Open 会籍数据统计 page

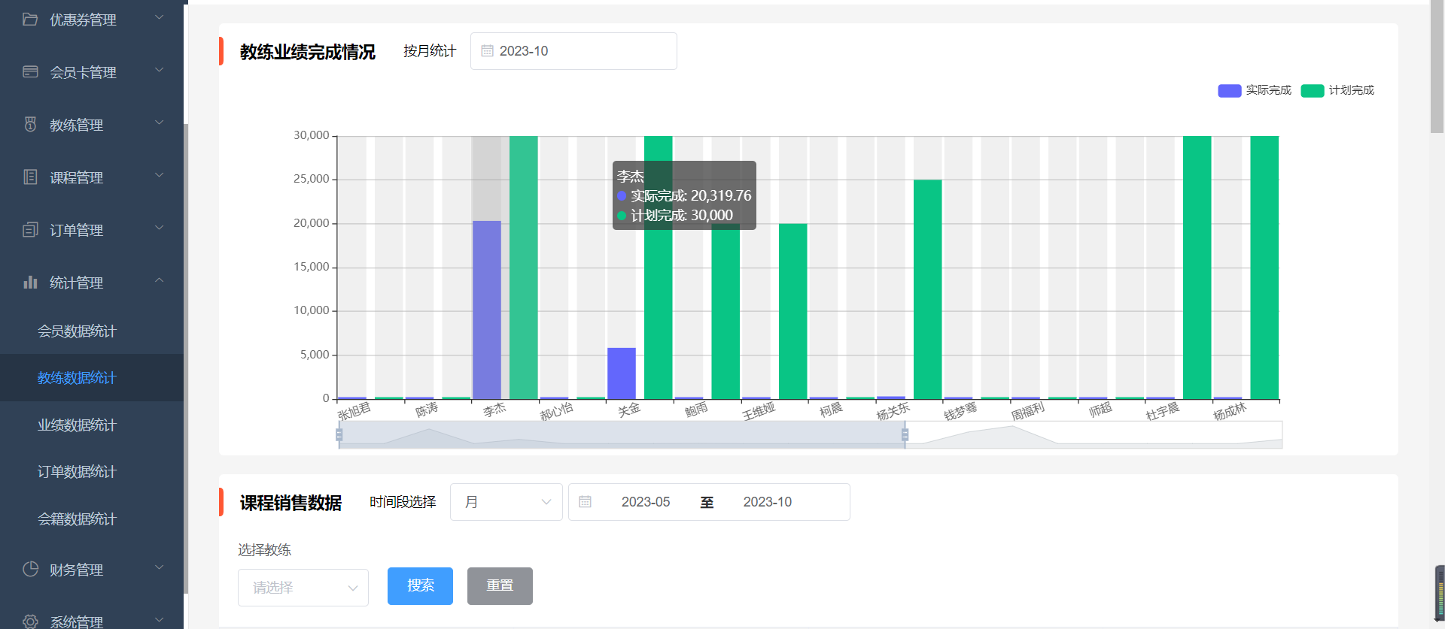[92, 519]
